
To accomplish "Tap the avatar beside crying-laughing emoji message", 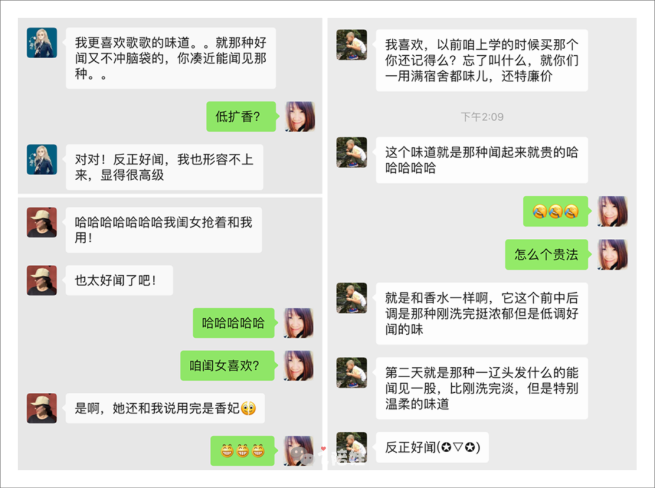I will (613, 211).
